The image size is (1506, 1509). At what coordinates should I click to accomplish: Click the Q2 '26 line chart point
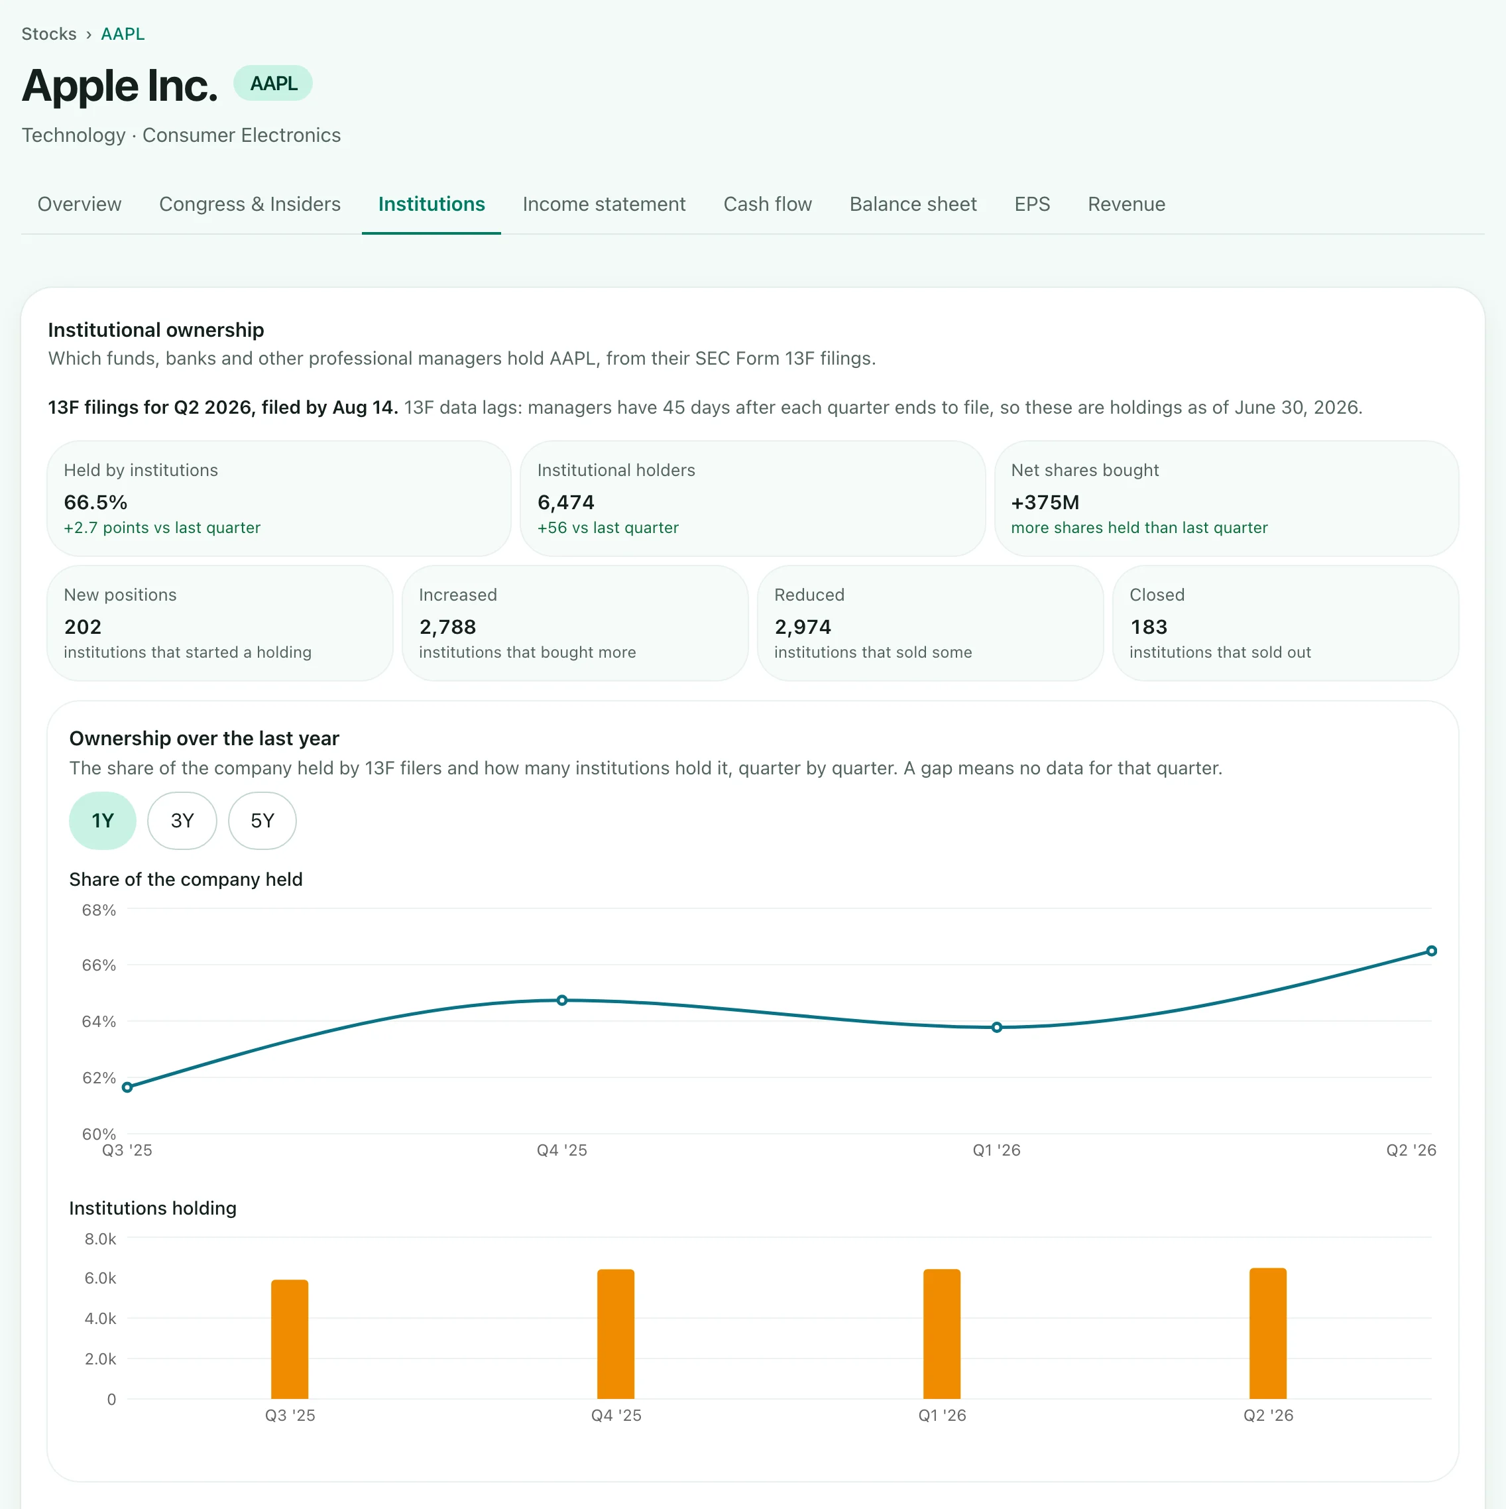pos(1432,951)
